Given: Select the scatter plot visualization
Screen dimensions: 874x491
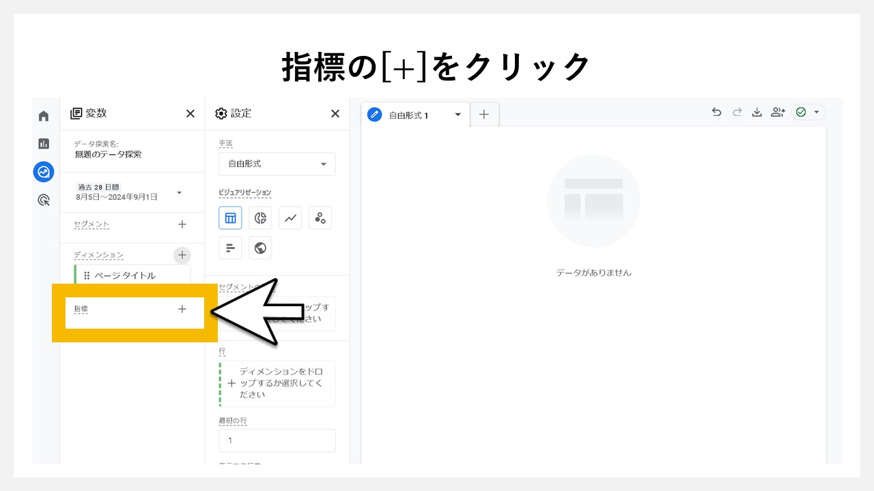Looking at the screenshot, I should (x=320, y=218).
